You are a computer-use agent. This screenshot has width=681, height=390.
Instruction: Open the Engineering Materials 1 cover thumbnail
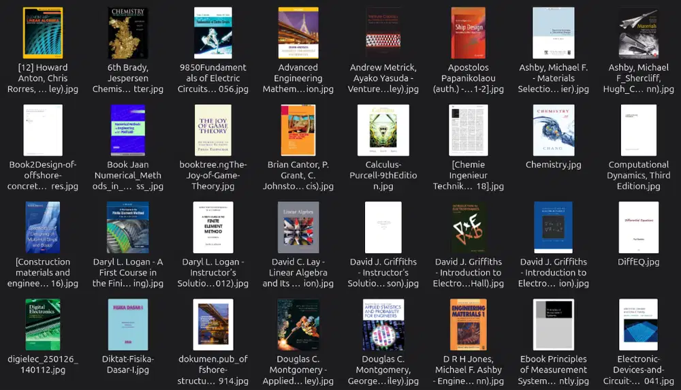pyautogui.click(x=469, y=325)
